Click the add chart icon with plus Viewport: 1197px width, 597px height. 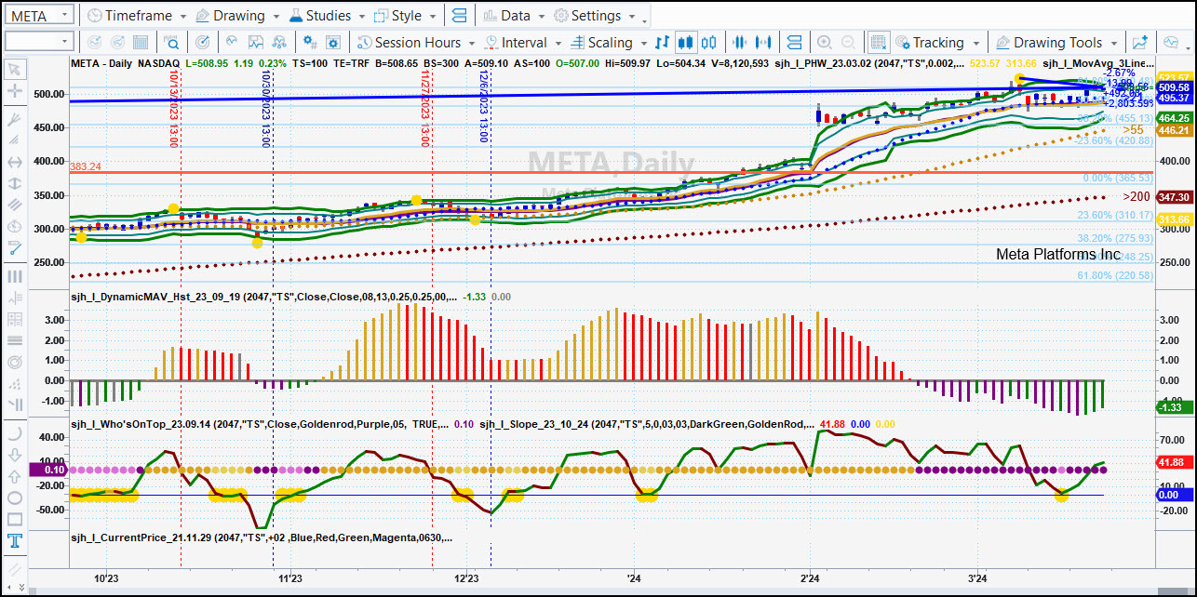click(1140, 42)
